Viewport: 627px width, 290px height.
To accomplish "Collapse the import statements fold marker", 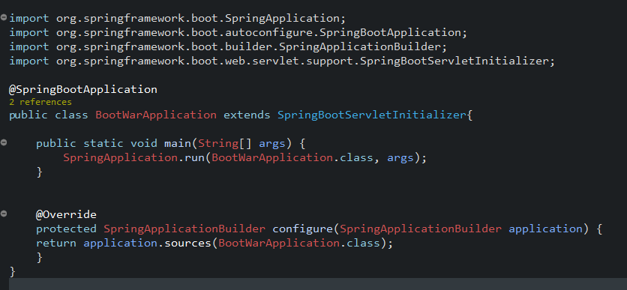I will [4, 17].
